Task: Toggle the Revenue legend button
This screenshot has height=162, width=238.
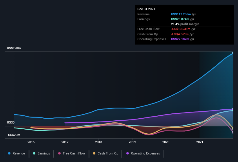Action: (17, 154)
